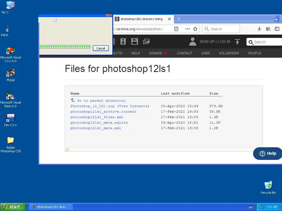Open page actions three-dot menu
Screen dimensions: 282x211
pos(187,29)
